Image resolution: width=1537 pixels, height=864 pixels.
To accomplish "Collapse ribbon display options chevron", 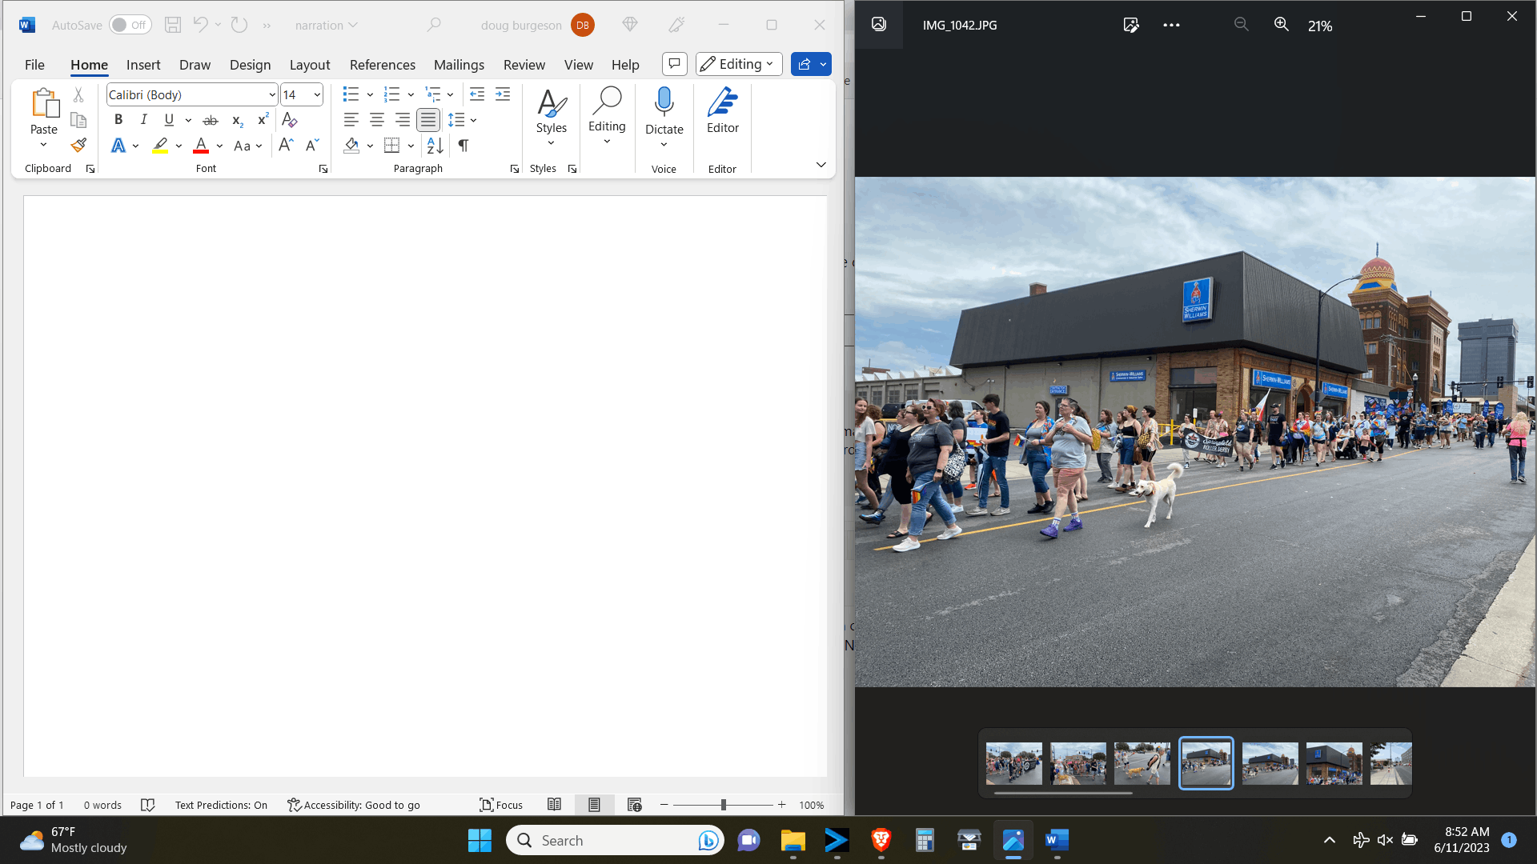I will click(x=821, y=165).
